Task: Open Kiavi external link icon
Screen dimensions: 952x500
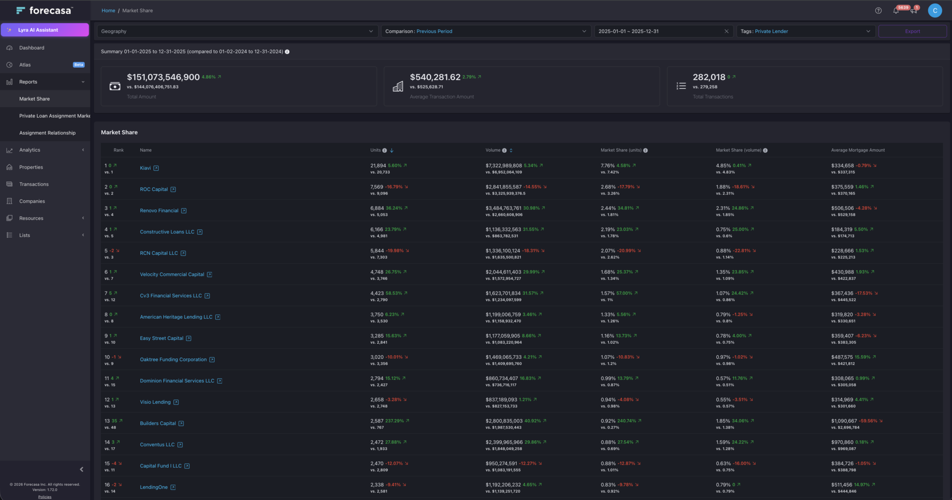Action: coord(156,168)
